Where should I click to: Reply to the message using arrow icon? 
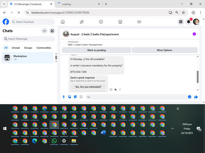click(116, 89)
